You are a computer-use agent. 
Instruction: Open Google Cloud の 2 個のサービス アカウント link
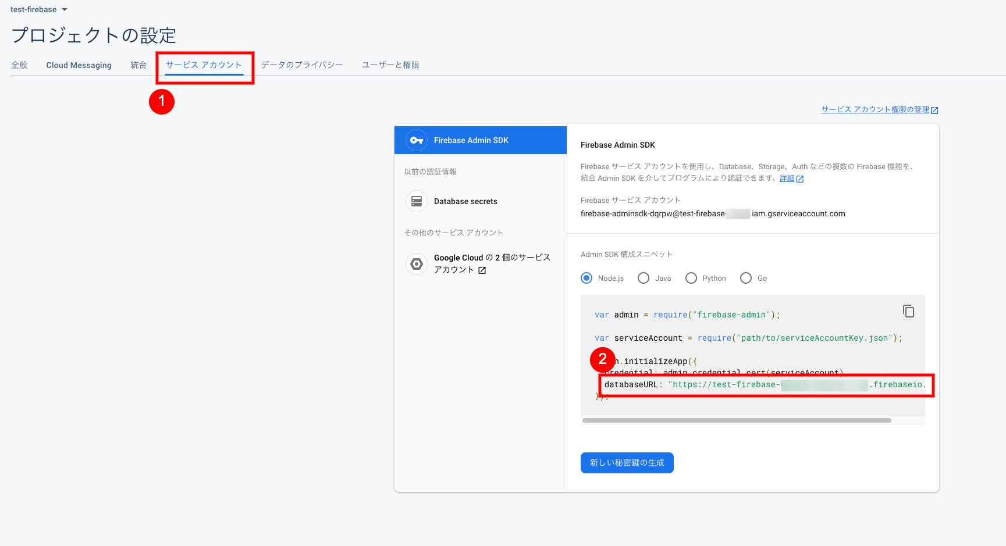click(x=492, y=263)
